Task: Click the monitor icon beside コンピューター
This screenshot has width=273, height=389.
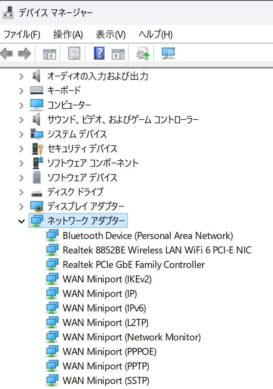Action: [x=37, y=105]
